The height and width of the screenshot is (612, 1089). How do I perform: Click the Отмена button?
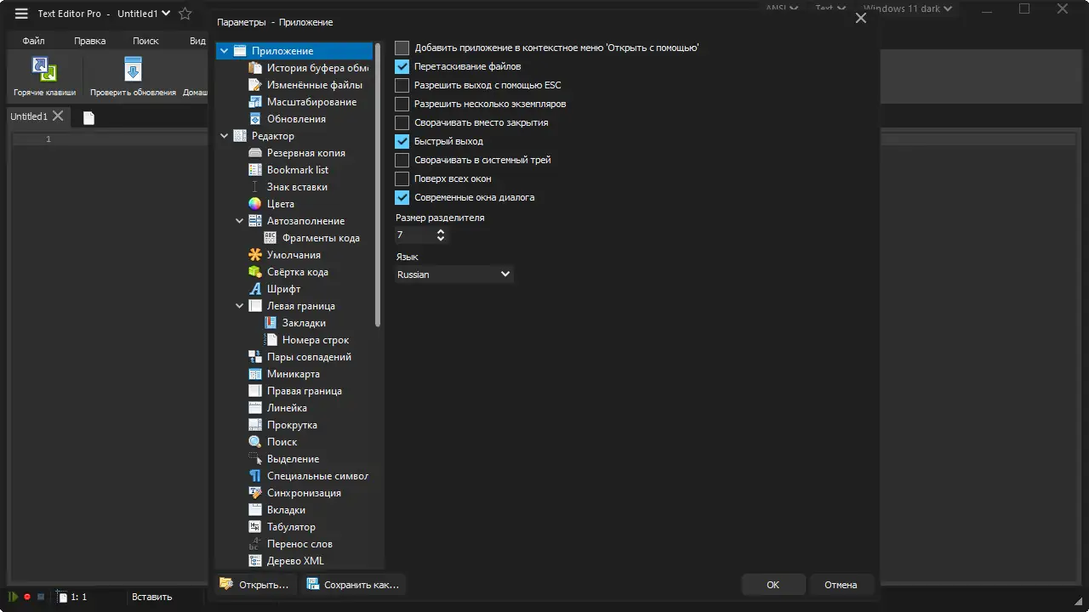[x=841, y=585]
